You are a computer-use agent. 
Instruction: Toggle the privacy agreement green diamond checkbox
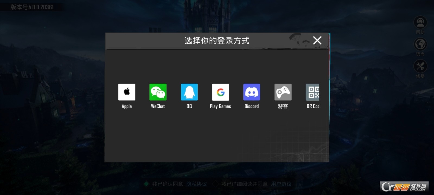146,184
